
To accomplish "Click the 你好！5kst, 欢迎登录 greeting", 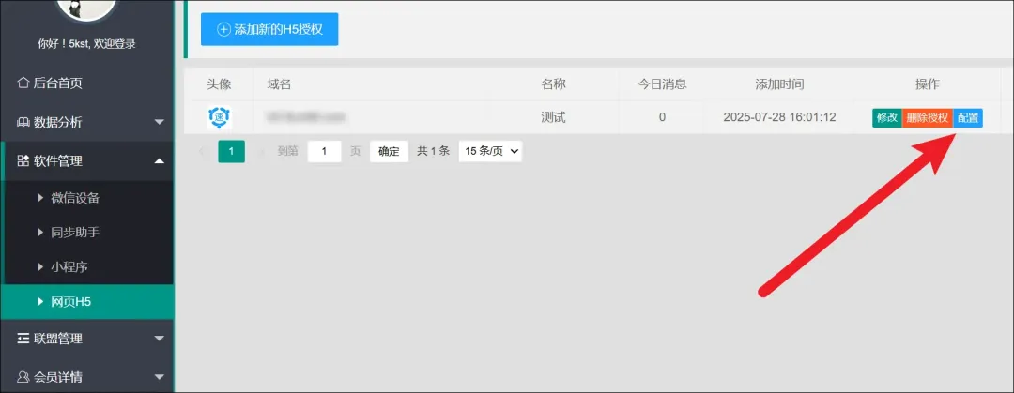I will point(86,45).
